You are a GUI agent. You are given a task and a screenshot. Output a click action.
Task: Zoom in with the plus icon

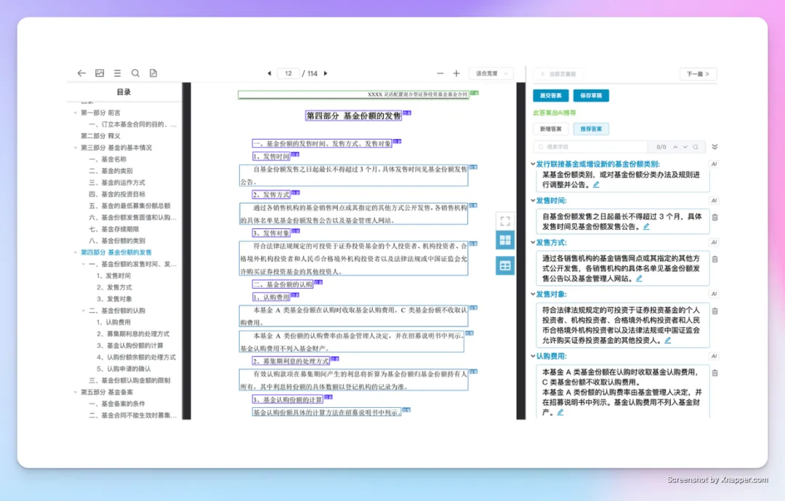click(x=456, y=73)
